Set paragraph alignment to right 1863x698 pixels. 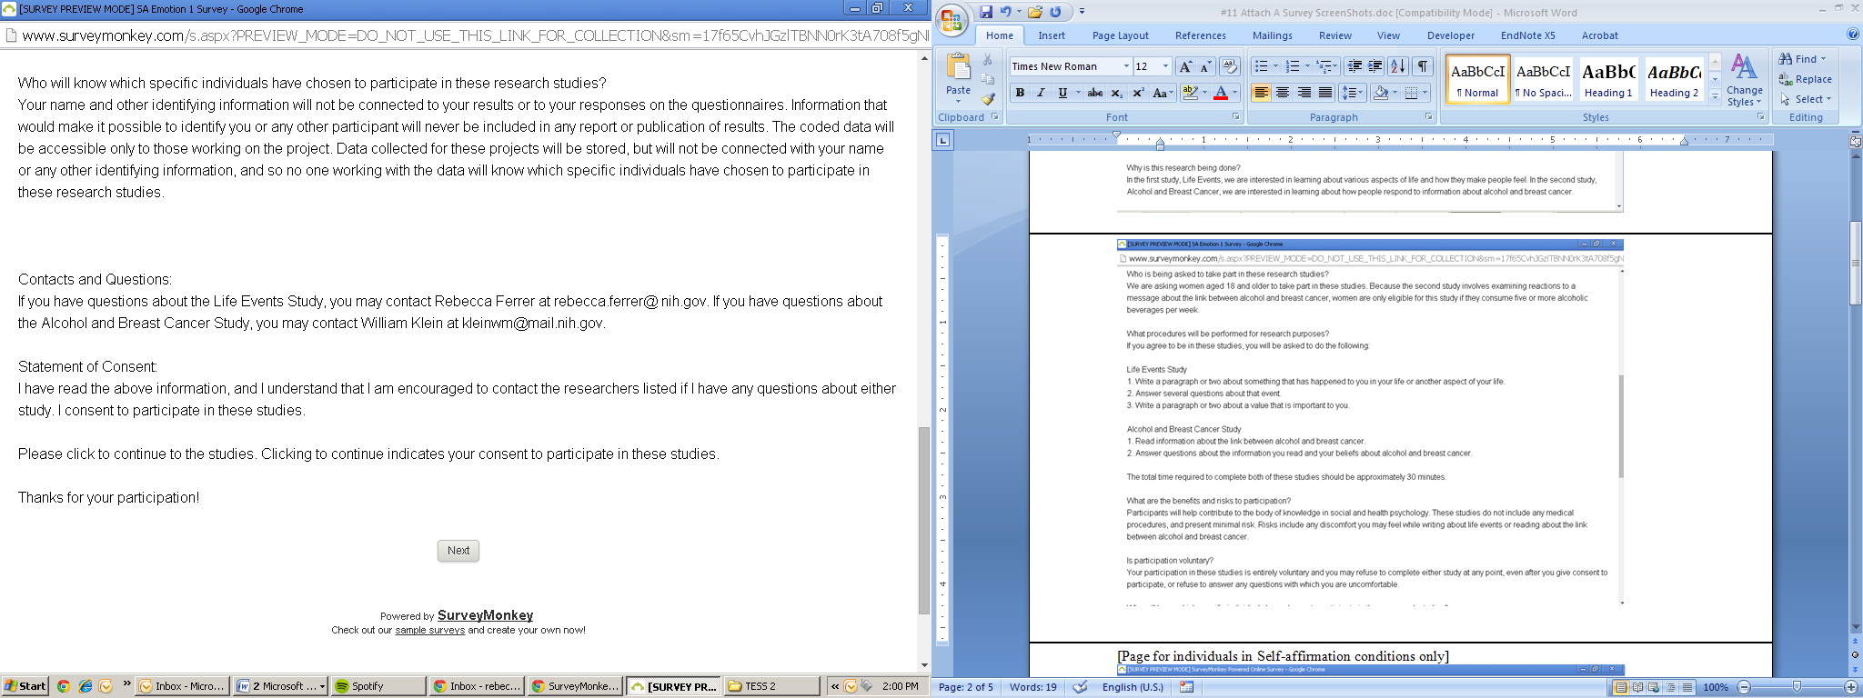pyautogui.click(x=1304, y=93)
